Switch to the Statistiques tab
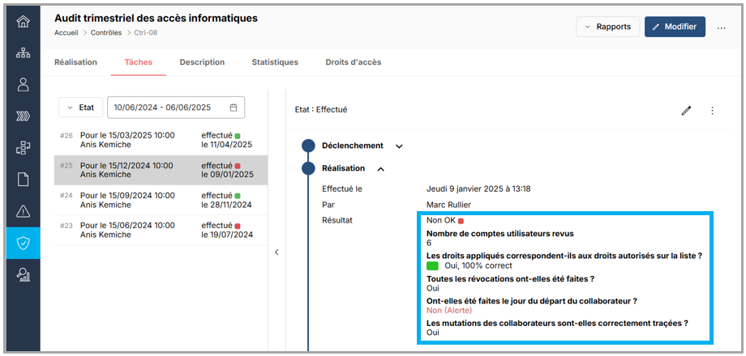The image size is (746, 356). pos(274,62)
